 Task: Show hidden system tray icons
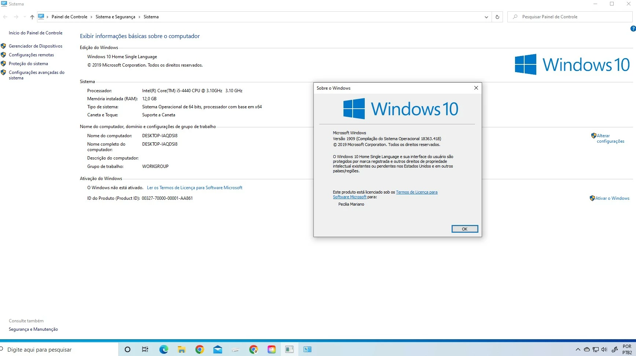(578, 349)
